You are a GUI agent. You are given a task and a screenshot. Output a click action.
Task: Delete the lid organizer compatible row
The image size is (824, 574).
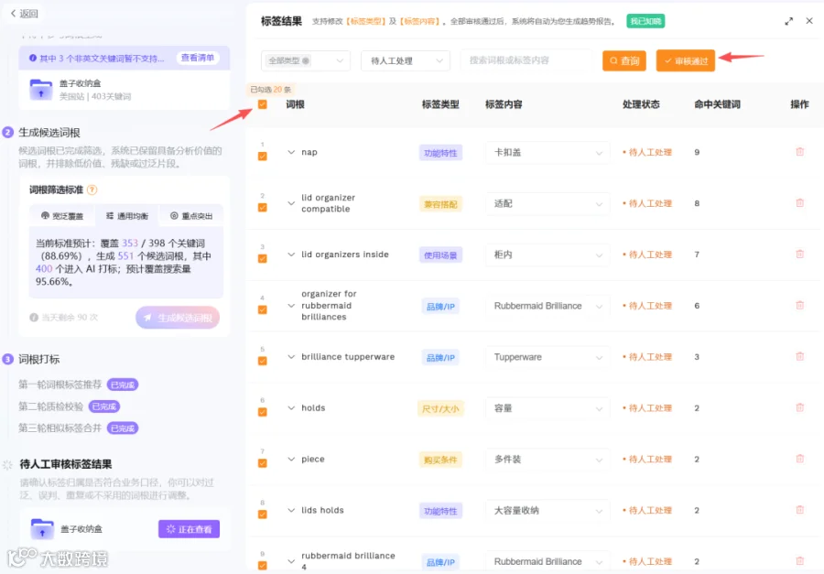[799, 203]
